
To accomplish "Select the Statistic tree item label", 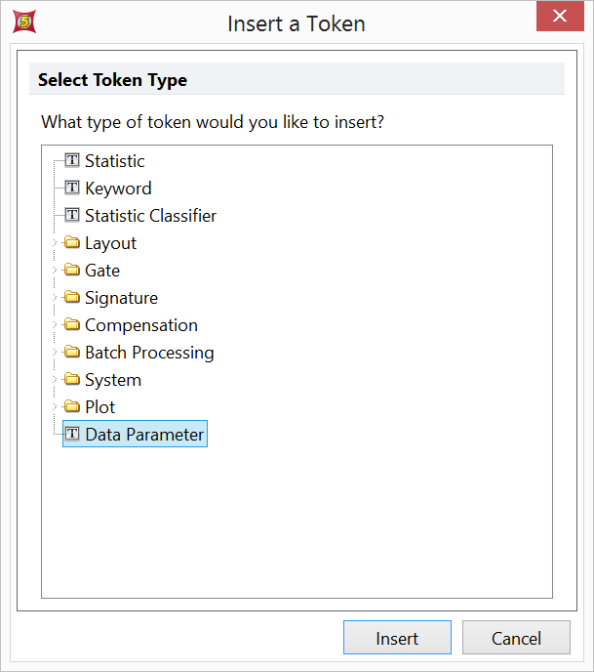I will [114, 161].
